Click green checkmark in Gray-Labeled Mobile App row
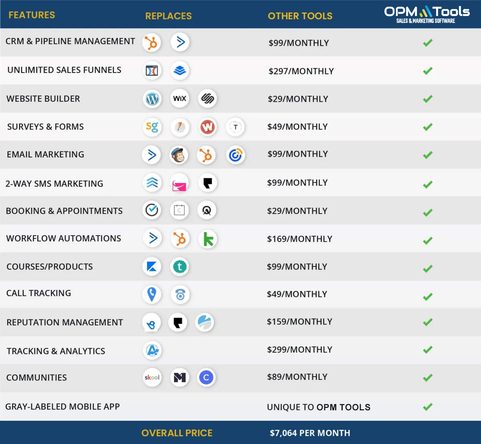481x444 pixels. (428, 407)
